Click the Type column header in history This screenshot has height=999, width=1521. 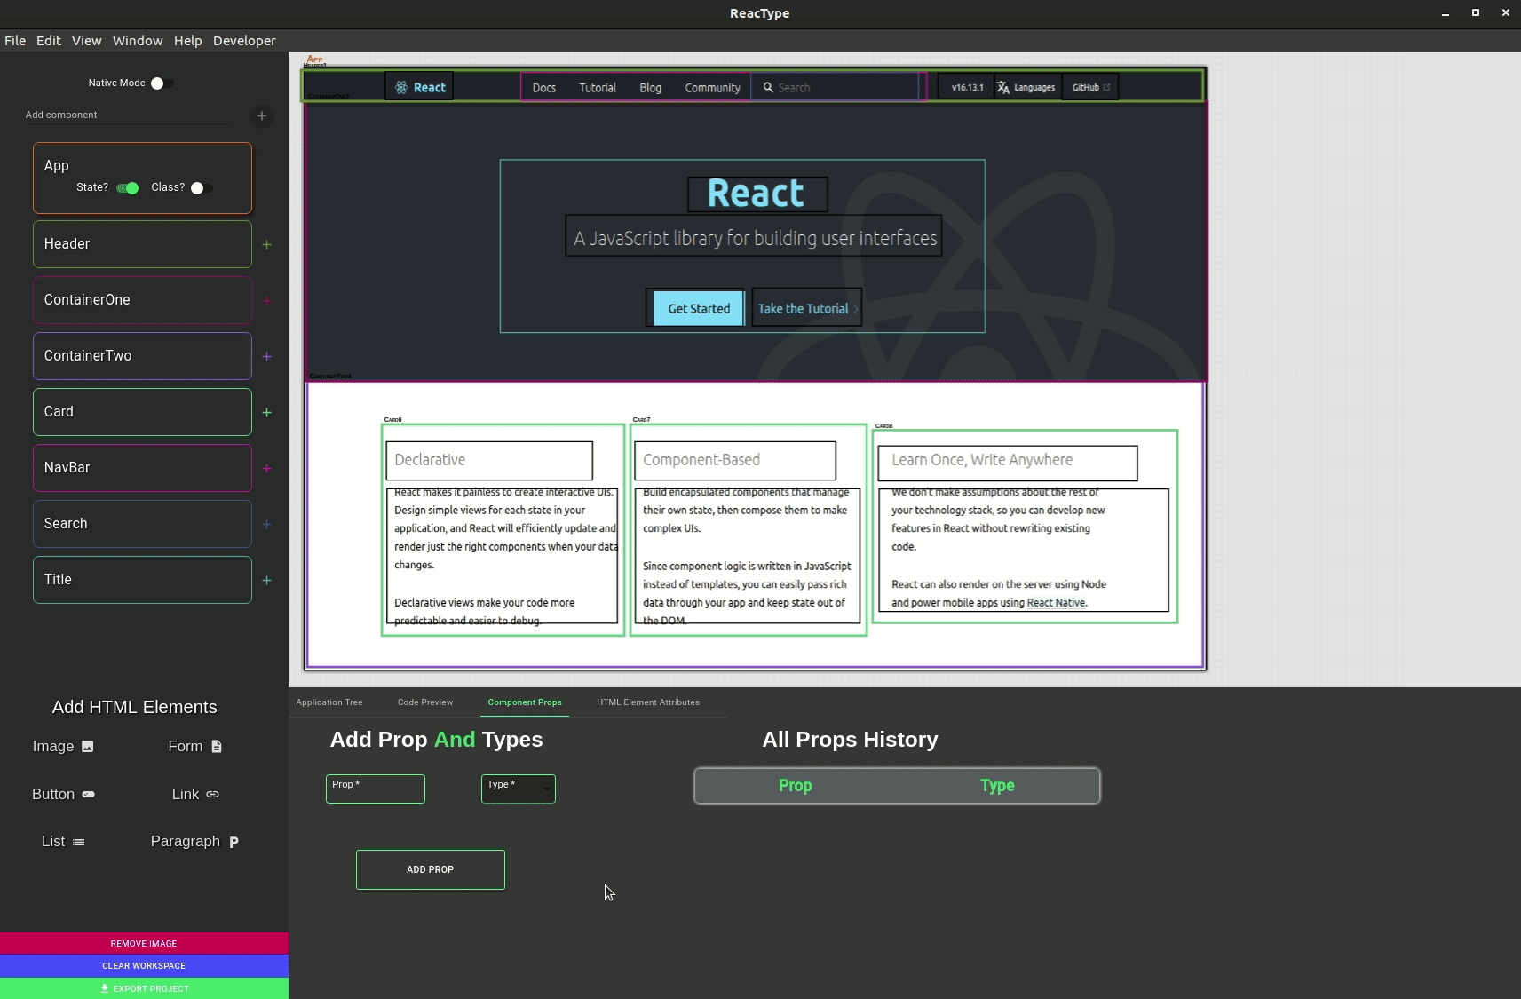point(998,786)
